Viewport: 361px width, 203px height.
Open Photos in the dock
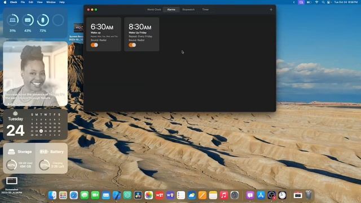click(149, 195)
